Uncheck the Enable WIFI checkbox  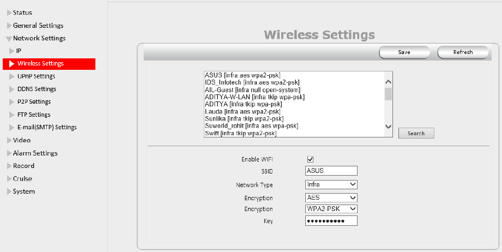coord(311,159)
